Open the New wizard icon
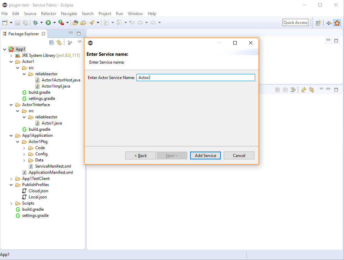The height and width of the screenshot is (260, 344). [5, 23]
